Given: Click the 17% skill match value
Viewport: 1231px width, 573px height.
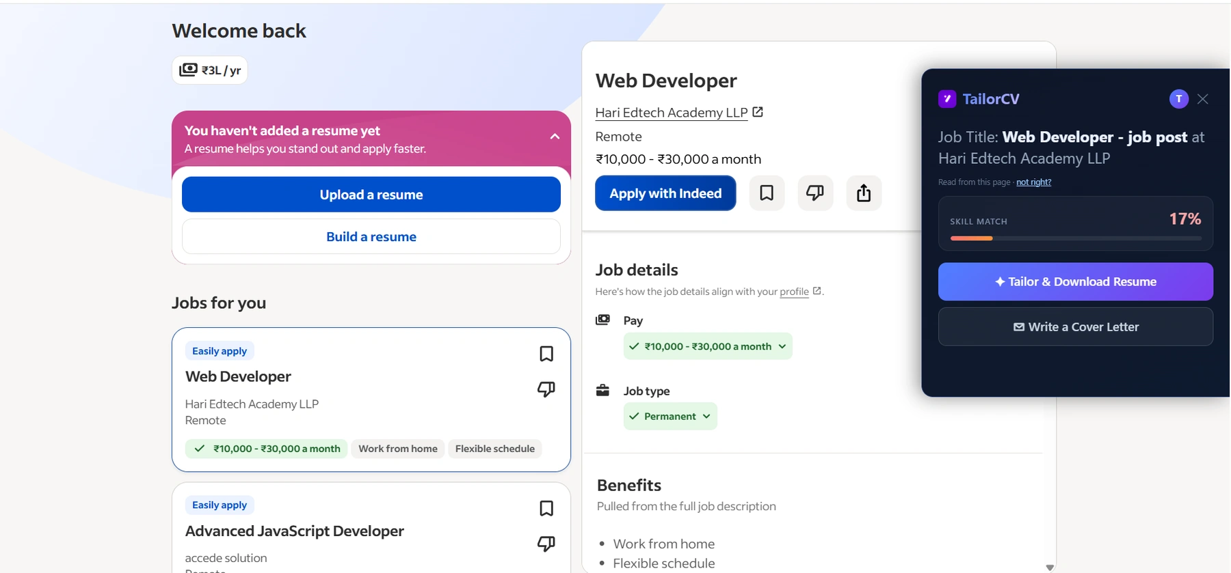Looking at the screenshot, I should pyautogui.click(x=1185, y=219).
